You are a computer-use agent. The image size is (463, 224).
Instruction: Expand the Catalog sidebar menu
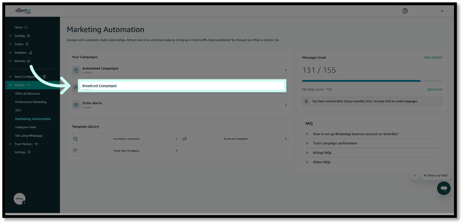[x=19, y=35]
